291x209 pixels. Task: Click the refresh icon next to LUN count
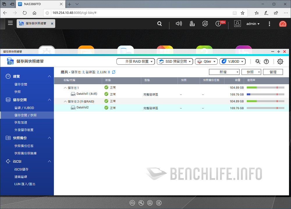click(114, 72)
